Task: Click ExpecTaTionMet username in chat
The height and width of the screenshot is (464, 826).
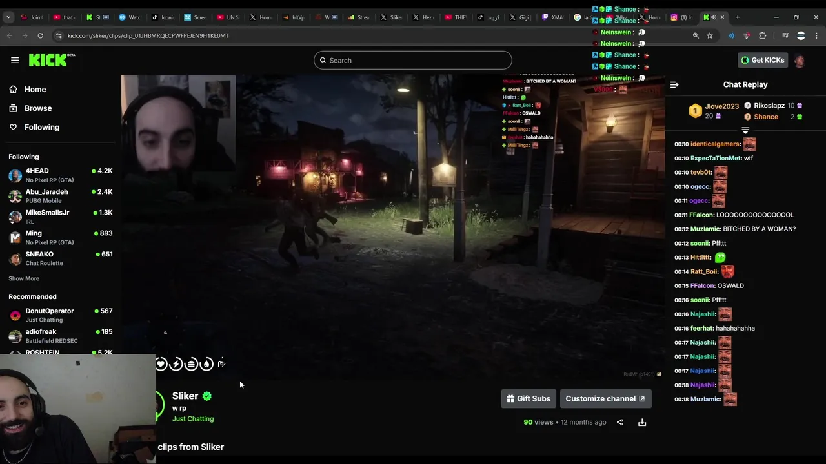Action: pos(715,158)
